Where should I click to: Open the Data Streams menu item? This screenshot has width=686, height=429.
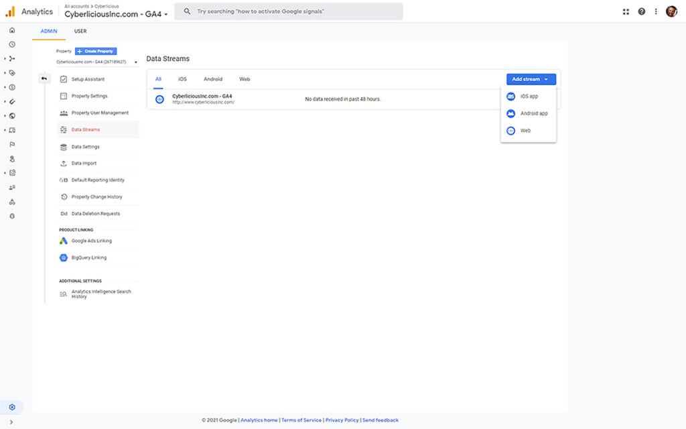tap(98, 129)
